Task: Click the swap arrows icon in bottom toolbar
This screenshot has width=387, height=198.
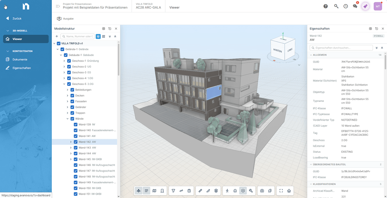Action: [181, 190]
